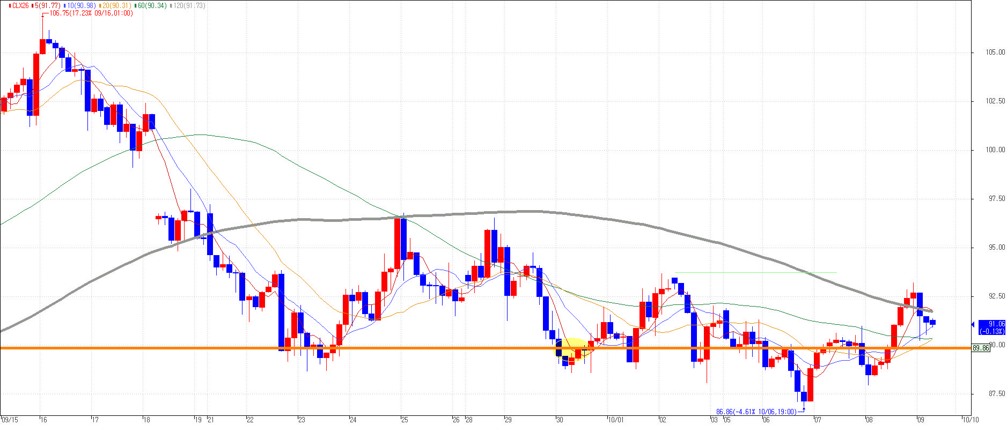Click the orange 20-period MA legend marker

point(100,5)
